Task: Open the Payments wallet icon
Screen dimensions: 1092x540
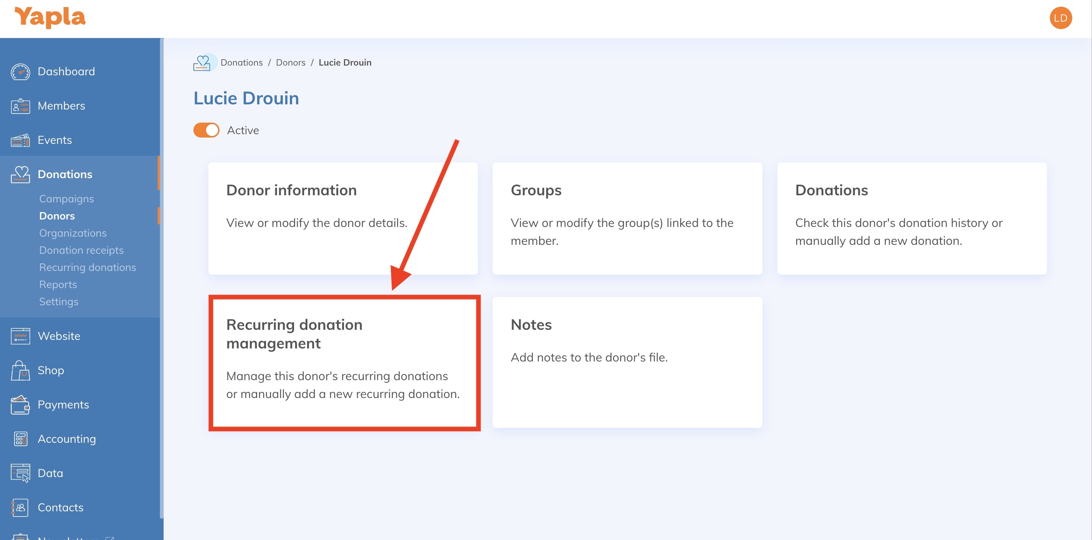Action: [20, 404]
